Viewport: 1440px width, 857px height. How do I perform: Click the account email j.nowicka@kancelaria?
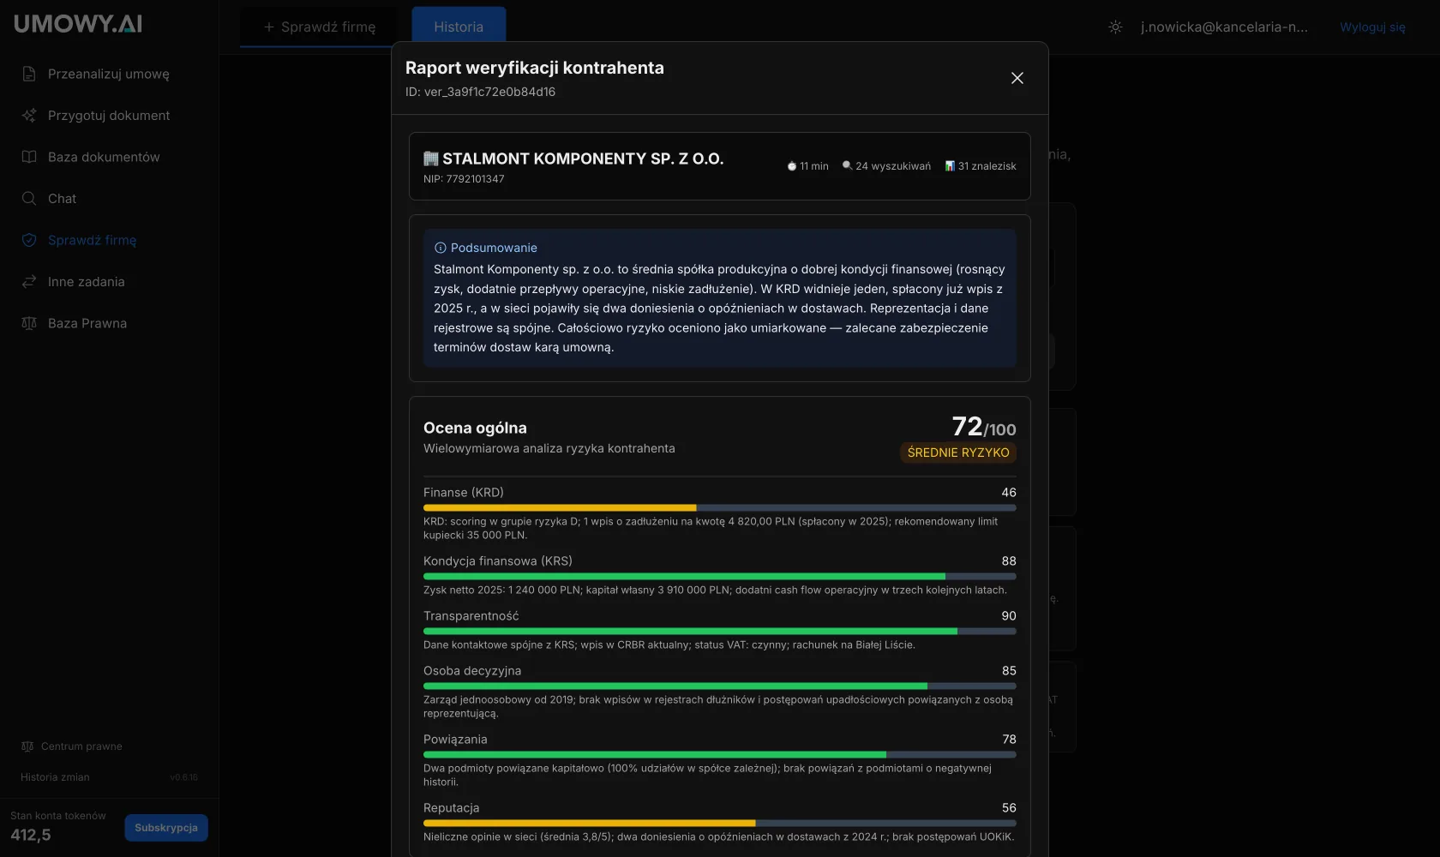click(1224, 27)
